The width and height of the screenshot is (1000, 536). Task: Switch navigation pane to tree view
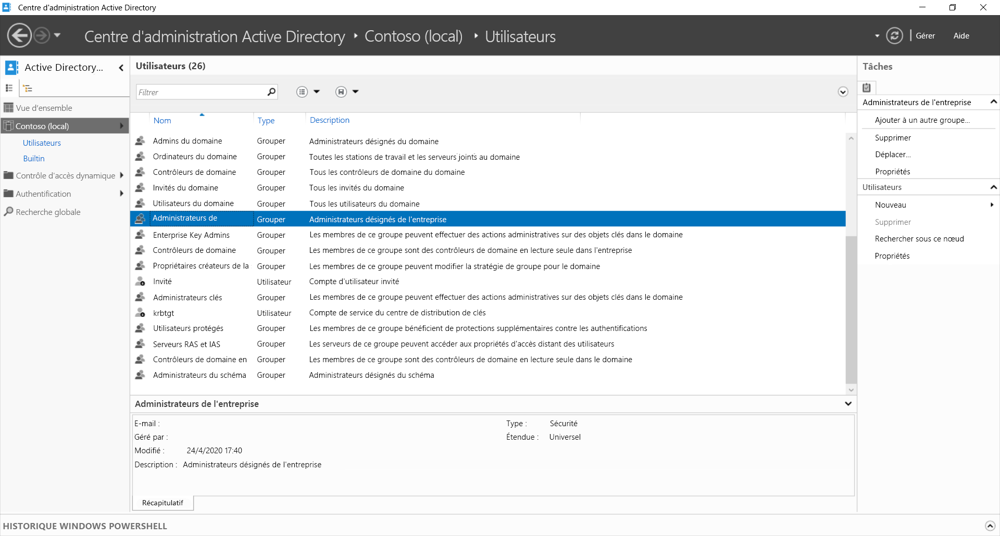(28, 88)
